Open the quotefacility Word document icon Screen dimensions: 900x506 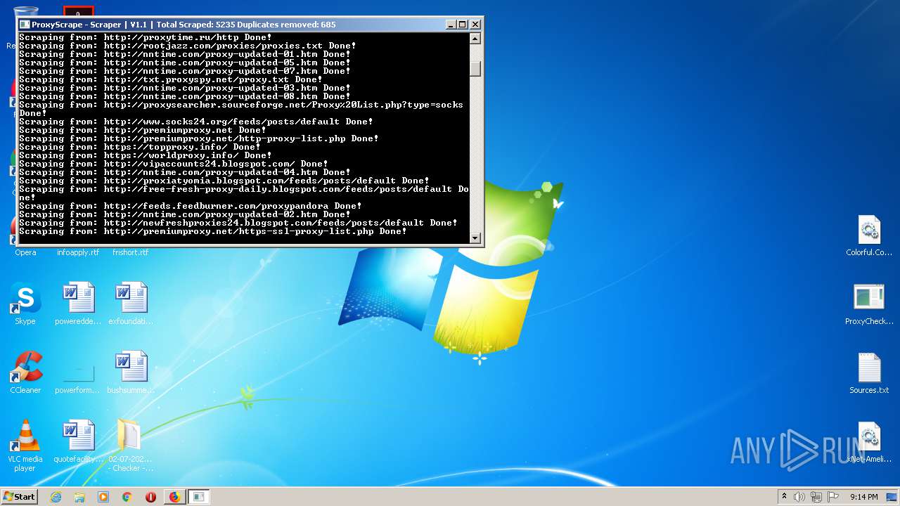tap(78, 441)
